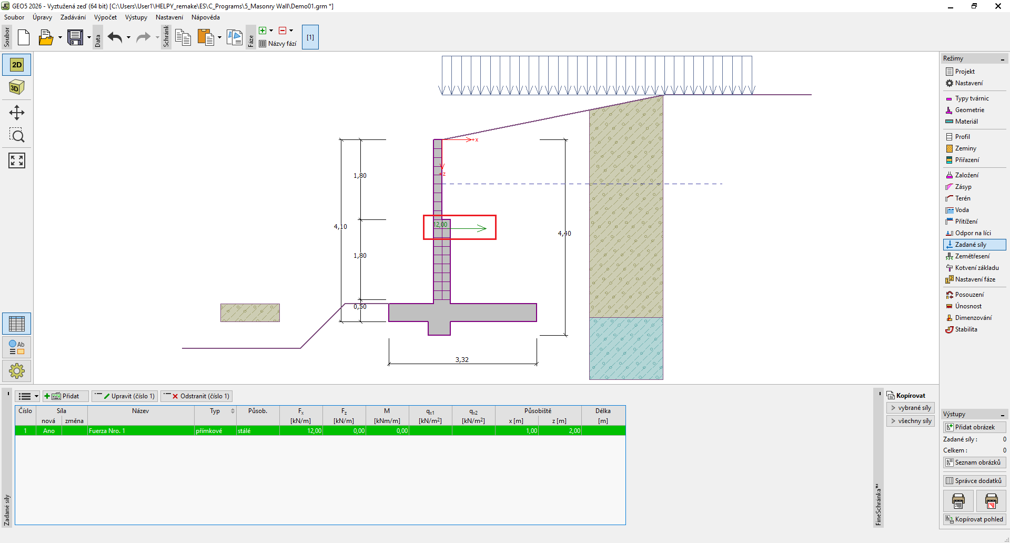Open the Nastavení menu
The width and height of the screenshot is (1010, 543).
click(169, 17)
